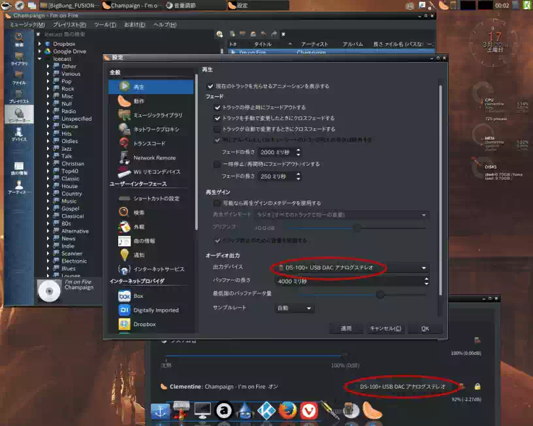
Task: Collapse the Icecast tree node
Action: [40, 59]
